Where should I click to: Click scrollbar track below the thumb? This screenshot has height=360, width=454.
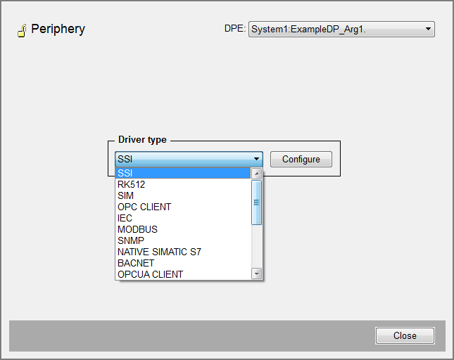257,246
